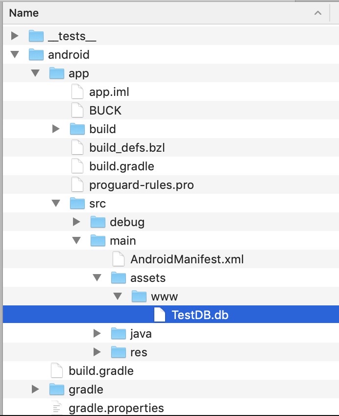Expand the res folder disclosure triangle

(x=97, y=352)
